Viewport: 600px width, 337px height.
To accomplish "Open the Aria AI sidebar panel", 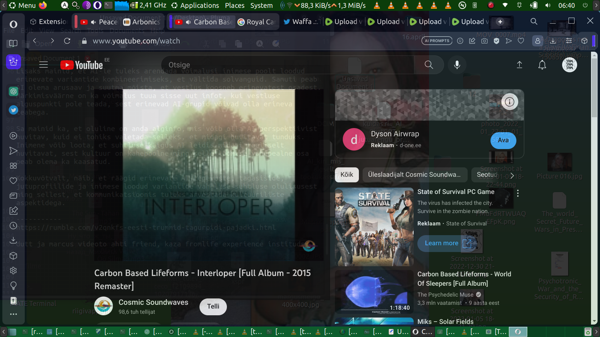I will pos(13,62).
